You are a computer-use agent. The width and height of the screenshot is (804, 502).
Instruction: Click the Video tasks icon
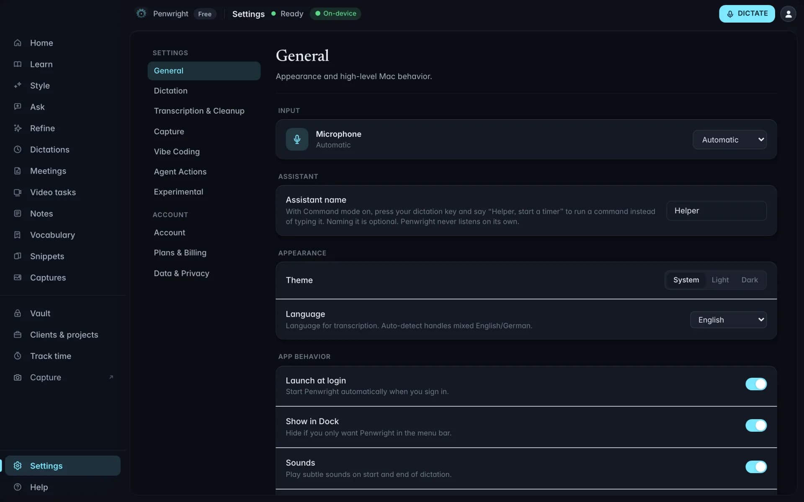[18, 192]
